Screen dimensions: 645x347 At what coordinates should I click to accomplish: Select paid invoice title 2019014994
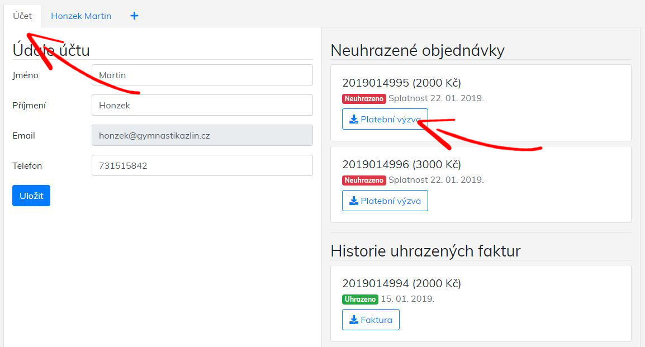pos(401,283)
